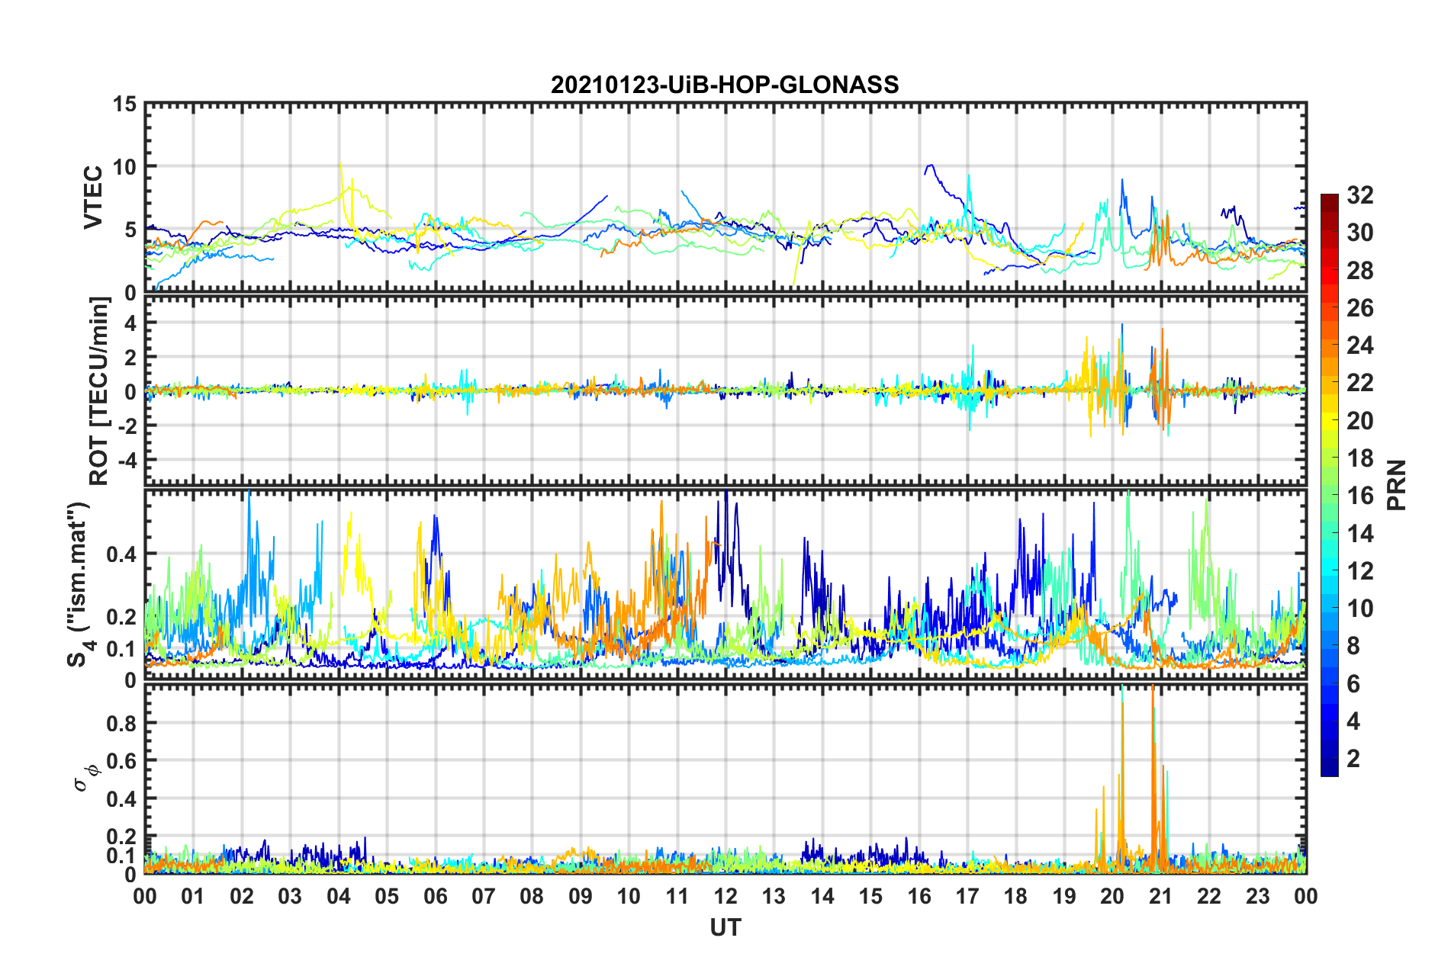Click the -4 tick label on ROT axis

pyautogui.click(x=125, y=461)
